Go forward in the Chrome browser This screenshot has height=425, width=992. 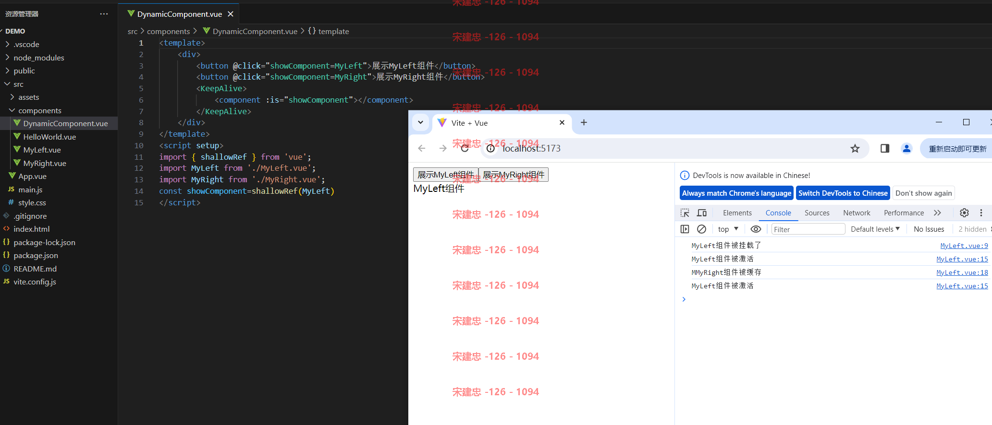(x=443, y=148)
